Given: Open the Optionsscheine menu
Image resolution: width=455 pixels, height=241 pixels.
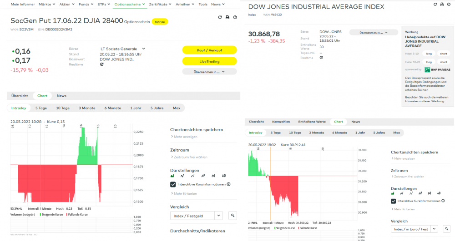Looking at the screenshot, I should point(129,5).
